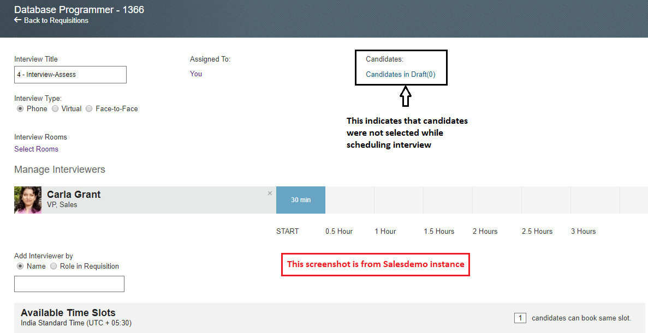The width and height of the screenshot is (648, 333).
Task: Click Carla Grant's profile photo
Action: coord(28,199)
